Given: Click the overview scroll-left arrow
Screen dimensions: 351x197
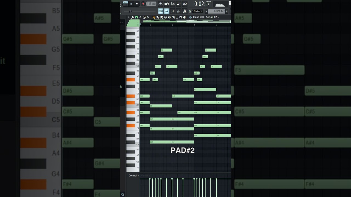Looking at the screenshot, I should [141, 21].
